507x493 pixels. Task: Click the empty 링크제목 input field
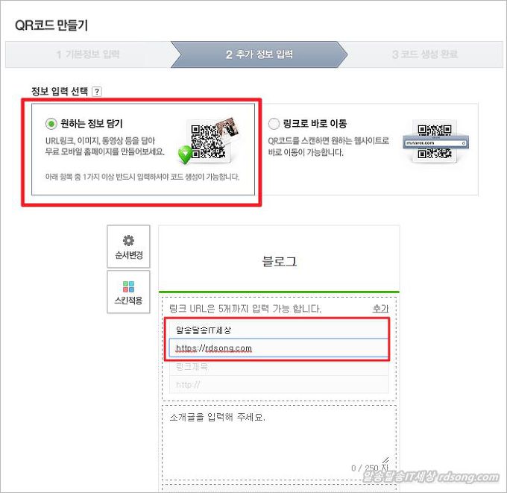[279, 367]
